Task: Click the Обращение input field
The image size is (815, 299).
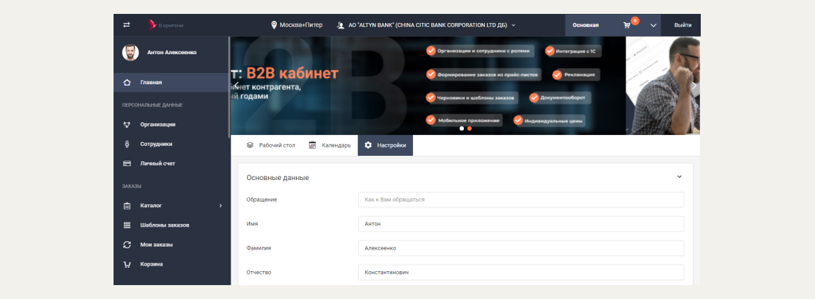Action: (x=521, y=200)
